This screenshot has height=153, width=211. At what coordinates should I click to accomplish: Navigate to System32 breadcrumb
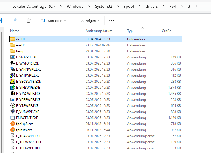click(x=103, y=6)
